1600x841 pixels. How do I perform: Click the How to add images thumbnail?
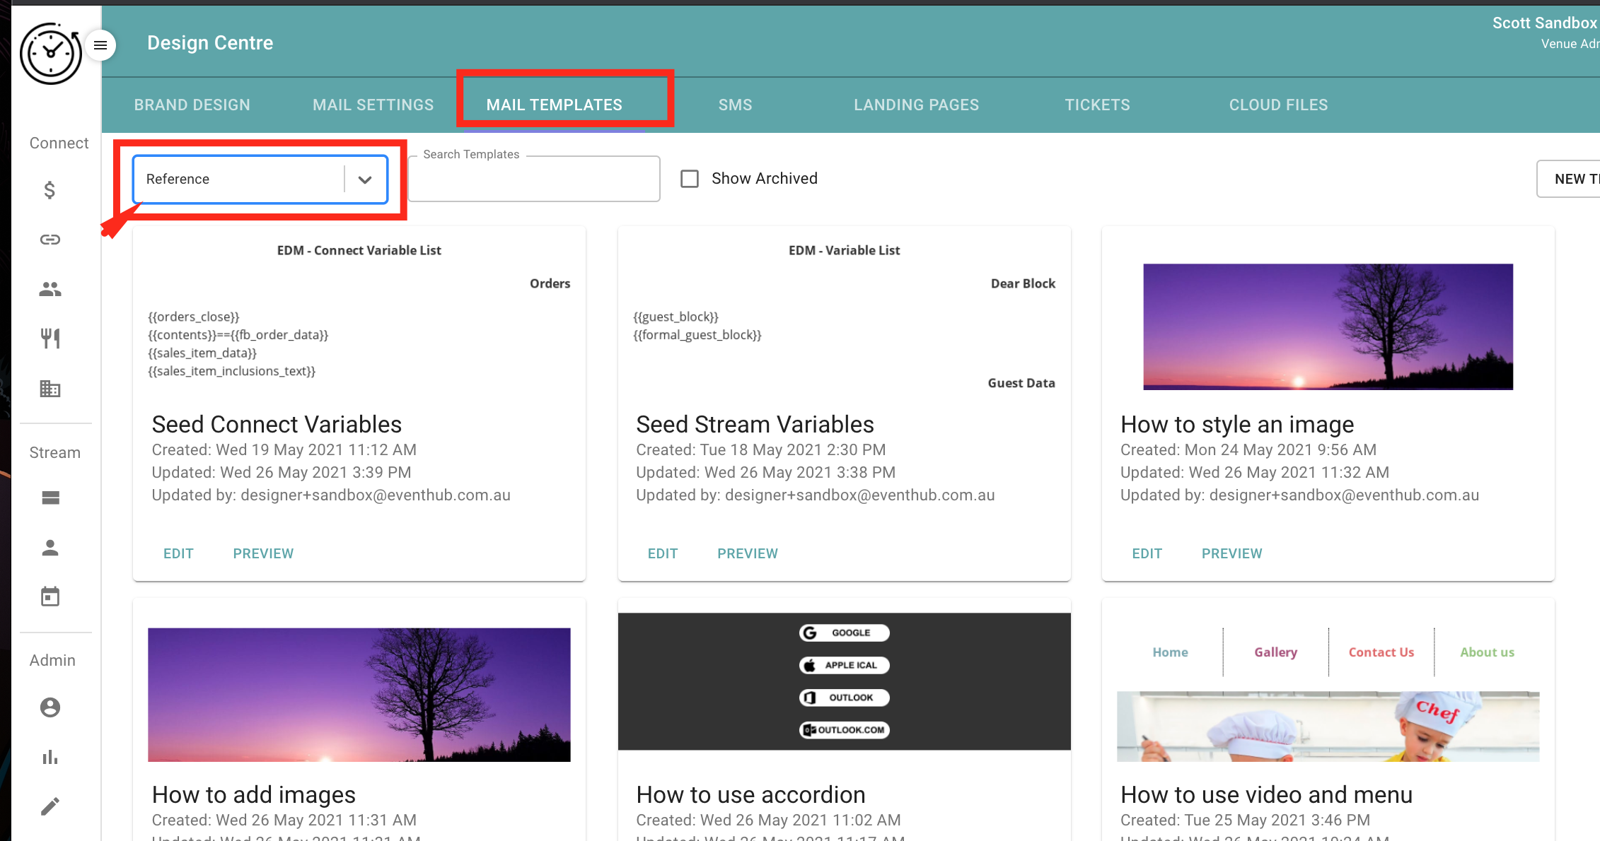coord(359,694)
